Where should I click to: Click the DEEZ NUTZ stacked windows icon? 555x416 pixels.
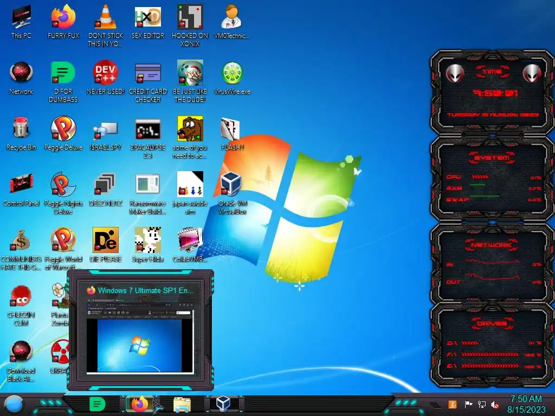click(106, 184)
